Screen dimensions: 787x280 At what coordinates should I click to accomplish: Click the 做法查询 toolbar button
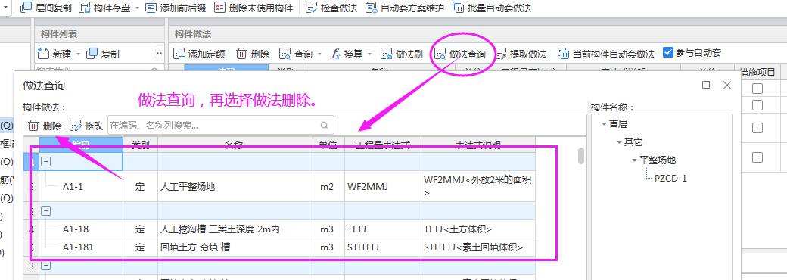pyautogui.click(x=460, y=54)
